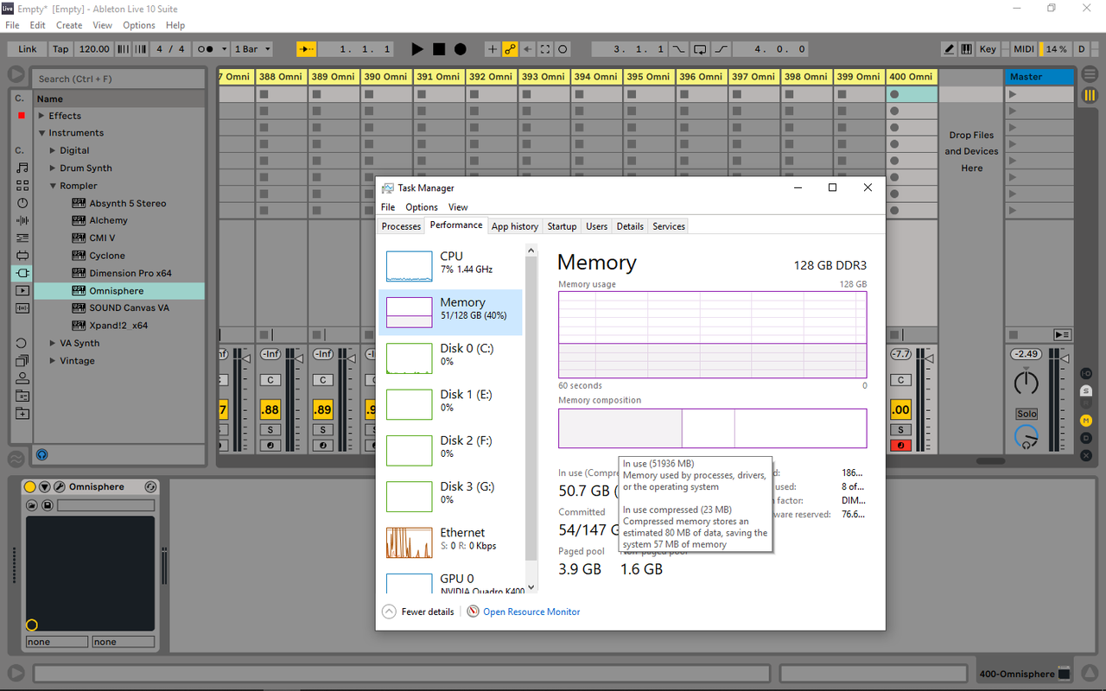This screenshot has height=691, width=1106.
Task: Open Omnisphere plug-in wrench button
Action: tap(60, 487)
